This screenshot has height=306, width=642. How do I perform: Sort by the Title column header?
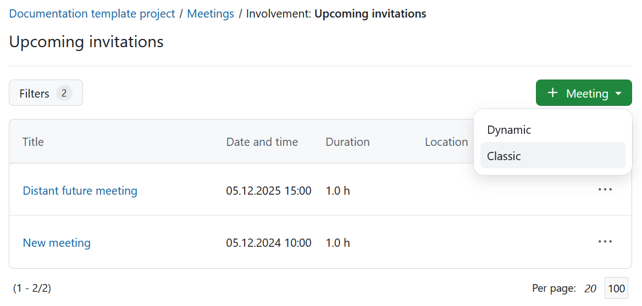tap(33, 142)
